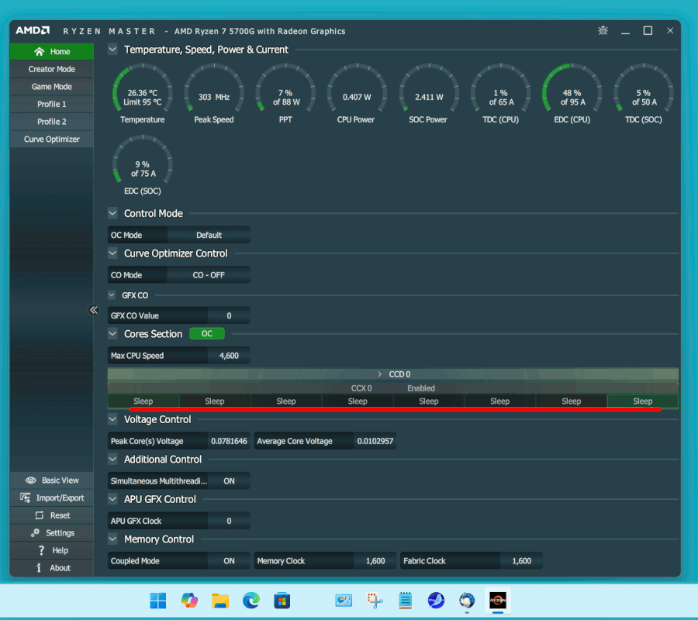Collapse Temperature, Speed, Power & Current section
Screen dimensions: 698x620
[112, 50]
